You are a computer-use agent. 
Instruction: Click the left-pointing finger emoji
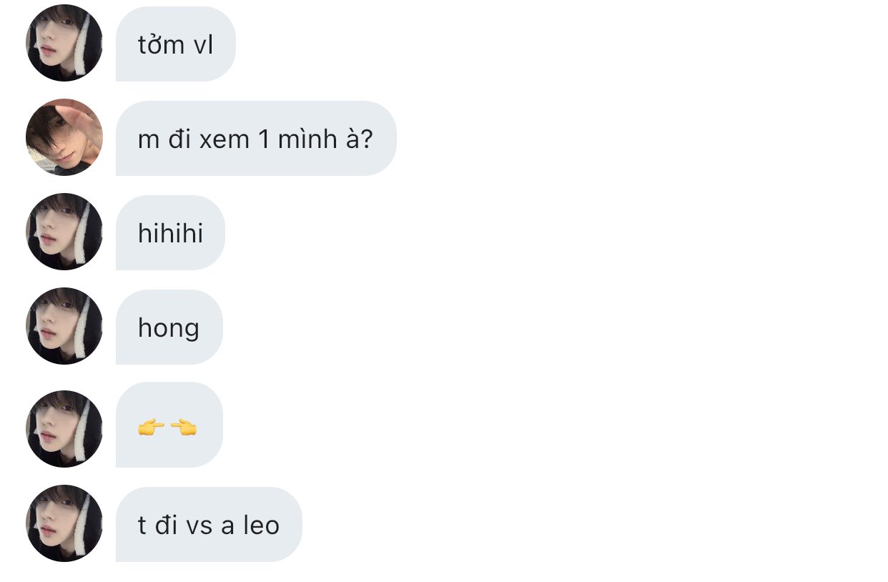pos(184,428)
